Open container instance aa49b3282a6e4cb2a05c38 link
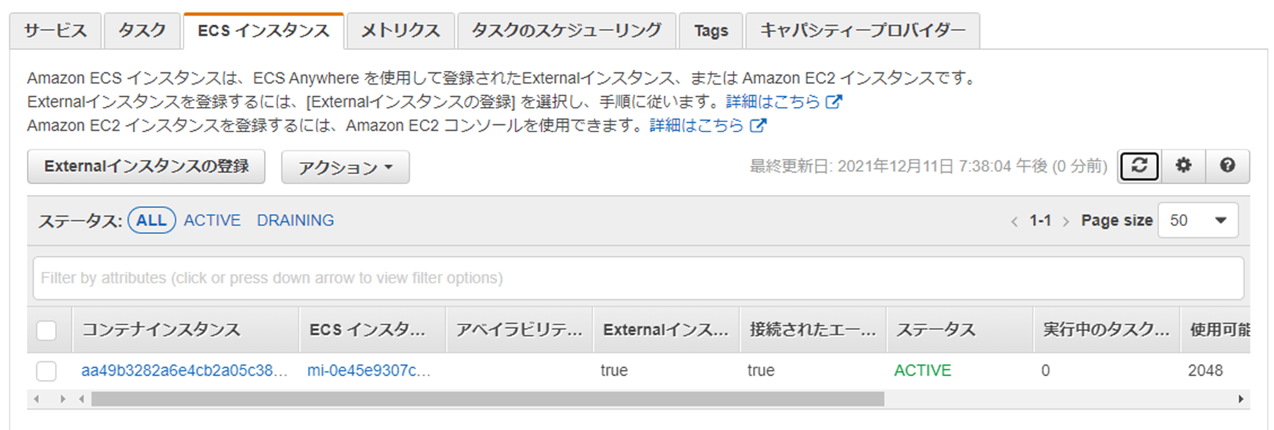 pos(184,371)
